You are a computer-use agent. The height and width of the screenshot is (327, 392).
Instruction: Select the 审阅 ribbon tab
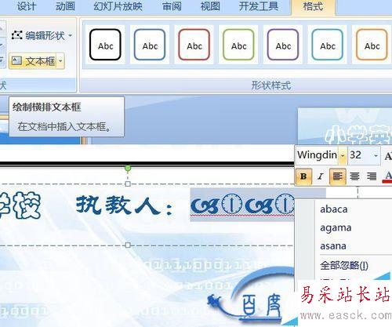pyautogui.click(x=172, y=6)
